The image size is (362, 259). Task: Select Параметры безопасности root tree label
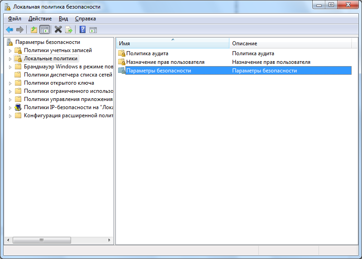(48, 42)
